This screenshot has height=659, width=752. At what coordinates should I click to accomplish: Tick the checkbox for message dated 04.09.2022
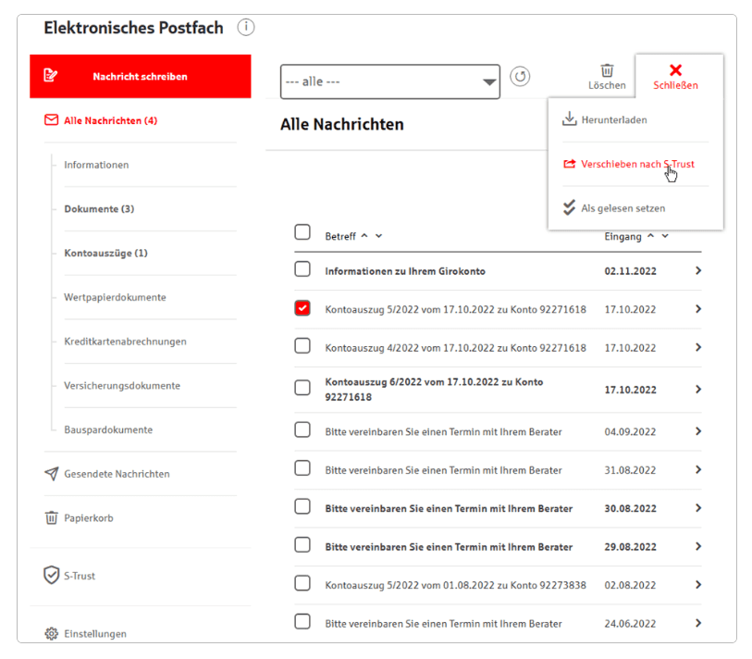coord(302,429)
